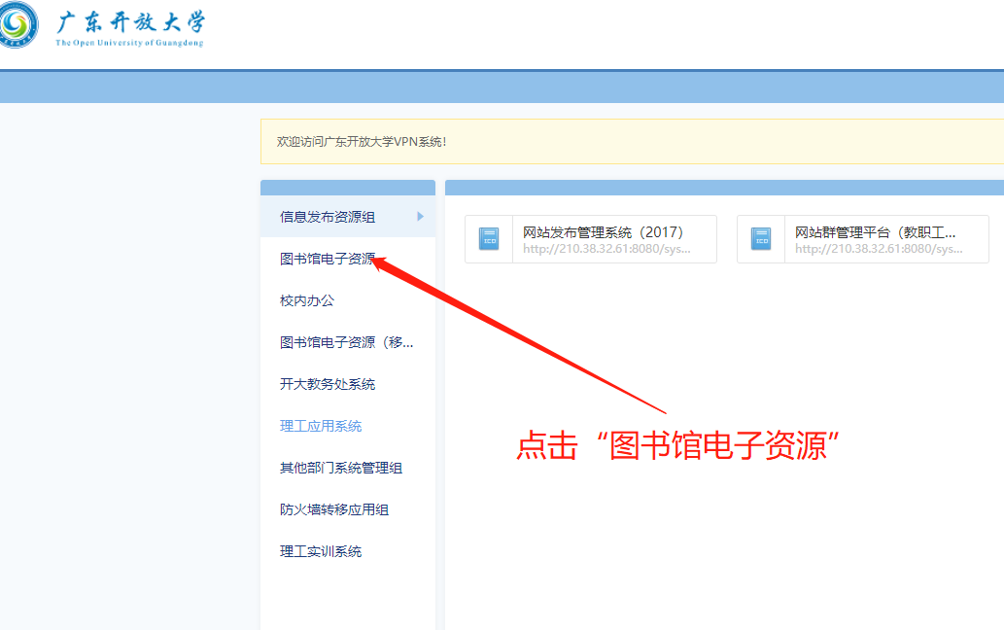1004x630 pixels.
Task: Open 图书馆电子资源 pointed to by the red arrow
Action: click(x=328, y=259)
